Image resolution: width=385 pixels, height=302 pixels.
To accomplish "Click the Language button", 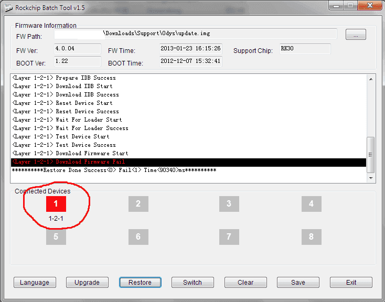I will pyautogui.click(x=35, y=283).
